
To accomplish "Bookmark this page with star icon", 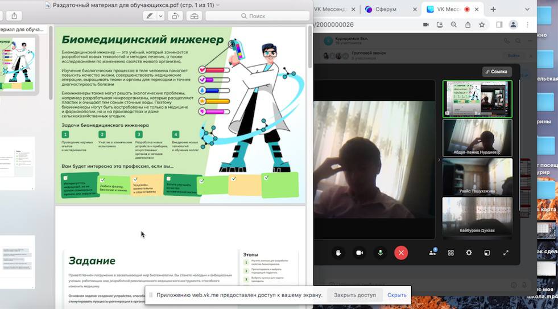I will click(482, 24).
